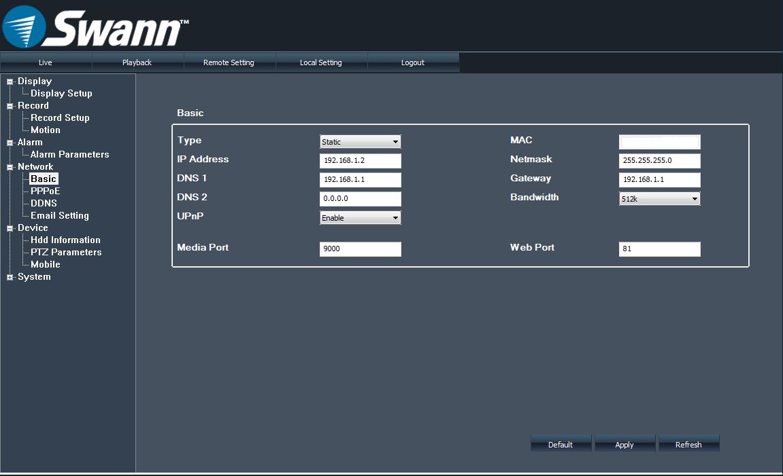Click the Web Port field

(659, 249)
